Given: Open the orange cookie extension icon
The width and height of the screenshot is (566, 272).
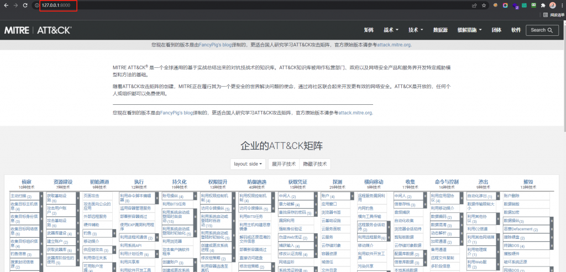Looking at the screenshot, I should tap(496, 6).
